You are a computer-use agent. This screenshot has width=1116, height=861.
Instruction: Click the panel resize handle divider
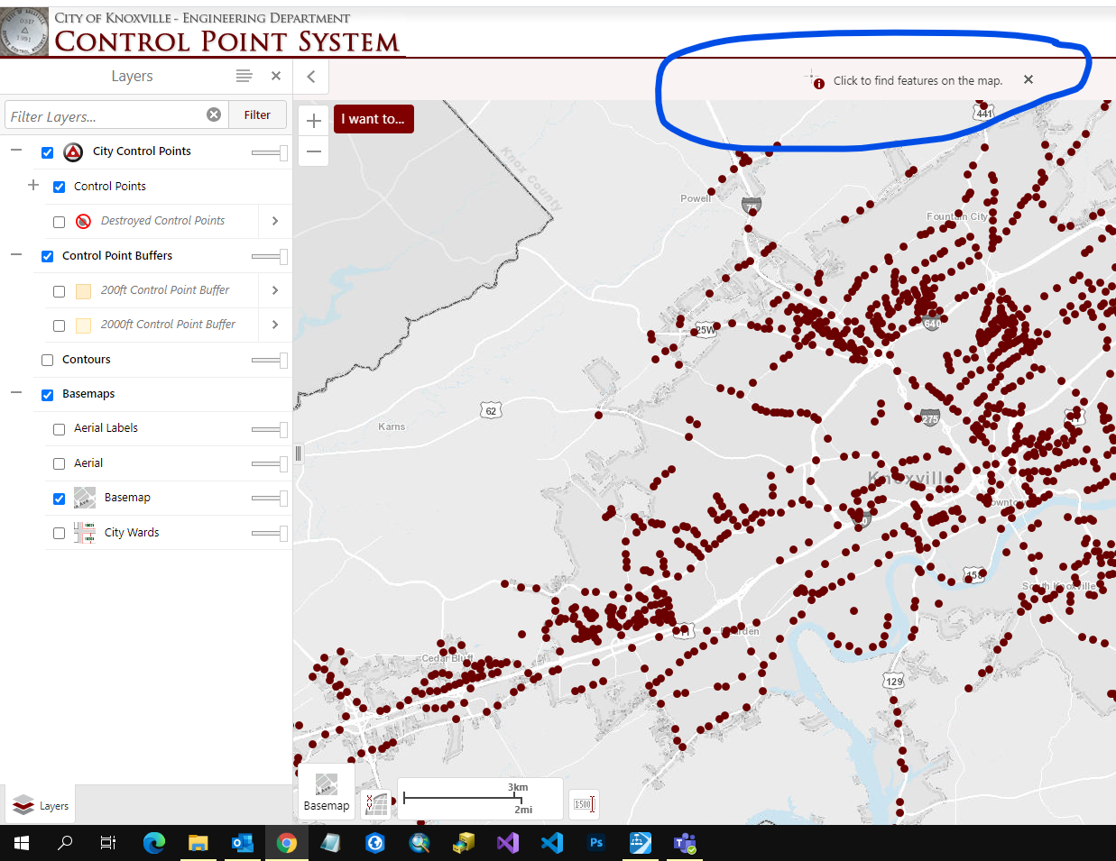299,453
